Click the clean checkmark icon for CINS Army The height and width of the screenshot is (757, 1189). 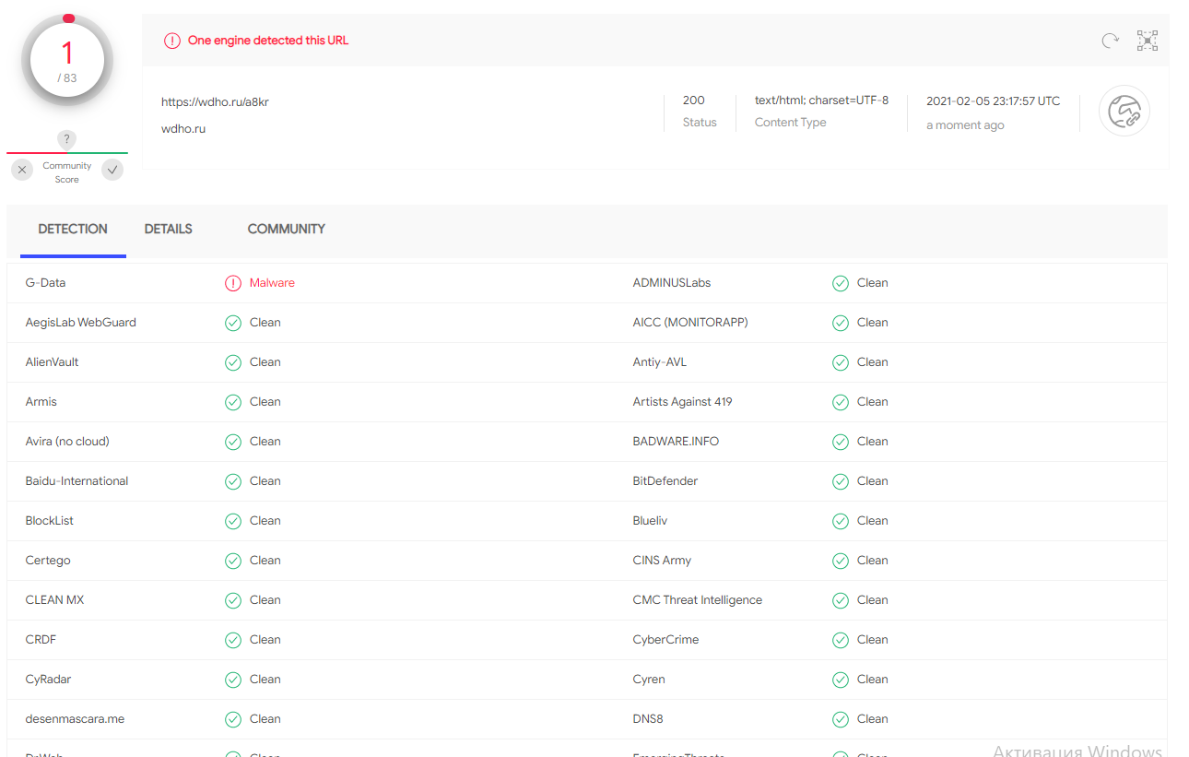[841, 561]
